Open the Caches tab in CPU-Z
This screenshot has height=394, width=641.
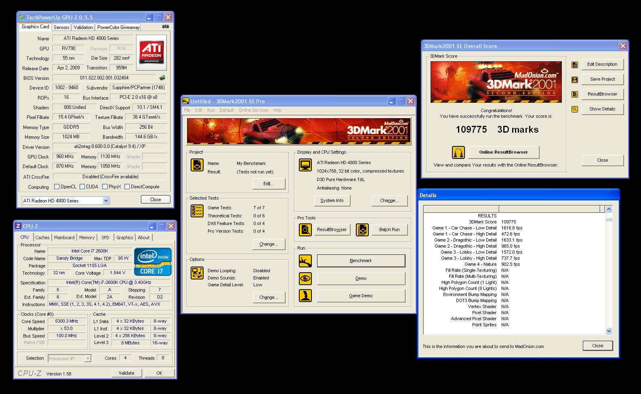(x=42, y=238)
